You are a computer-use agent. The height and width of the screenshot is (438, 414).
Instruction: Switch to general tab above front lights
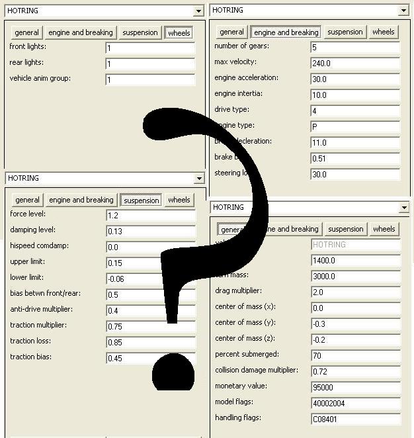click(26, 32)
